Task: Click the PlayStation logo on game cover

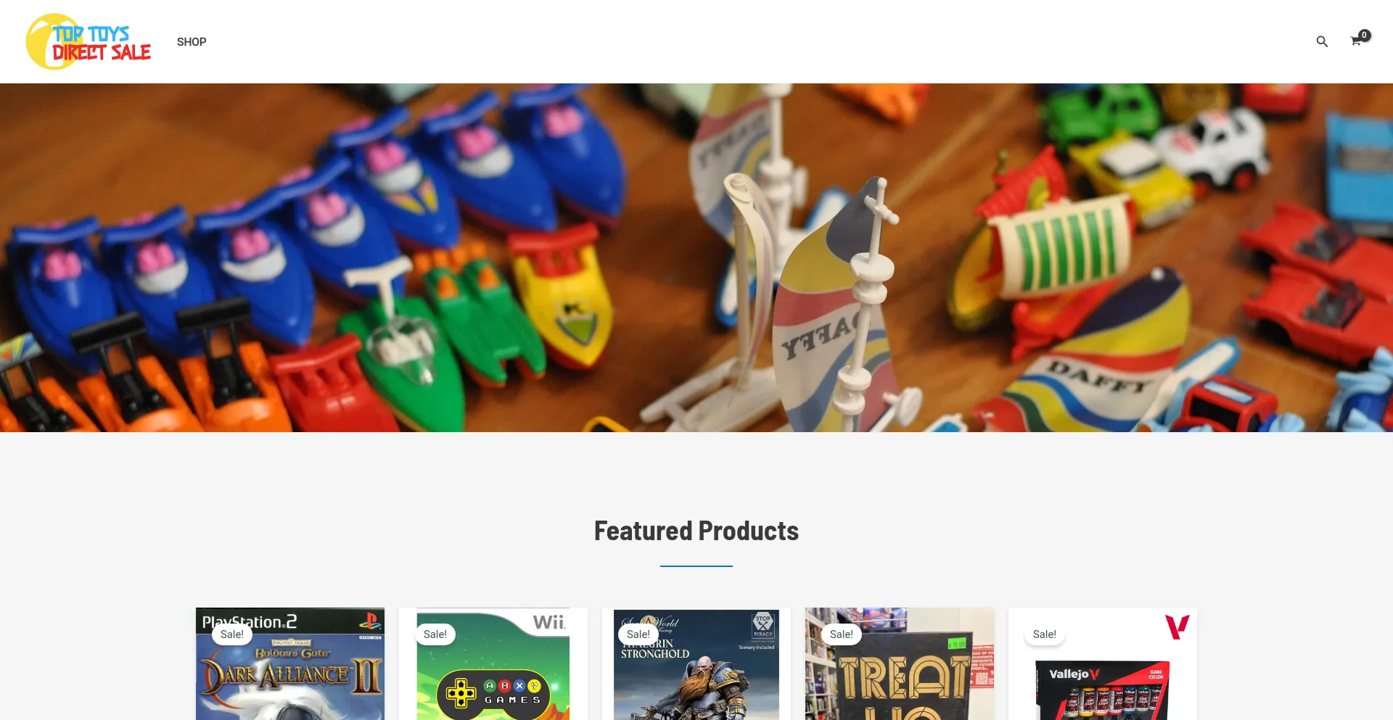Action: 370,621
